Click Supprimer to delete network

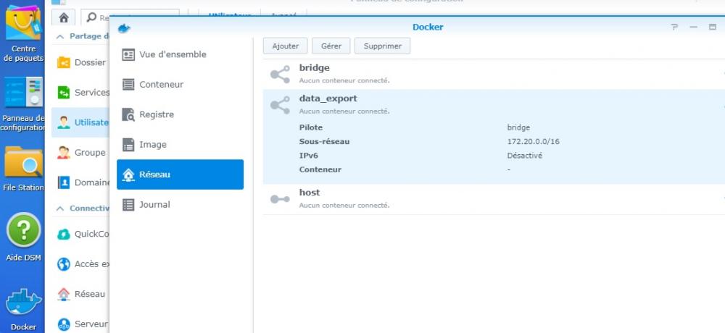click(x=382, y=46)
